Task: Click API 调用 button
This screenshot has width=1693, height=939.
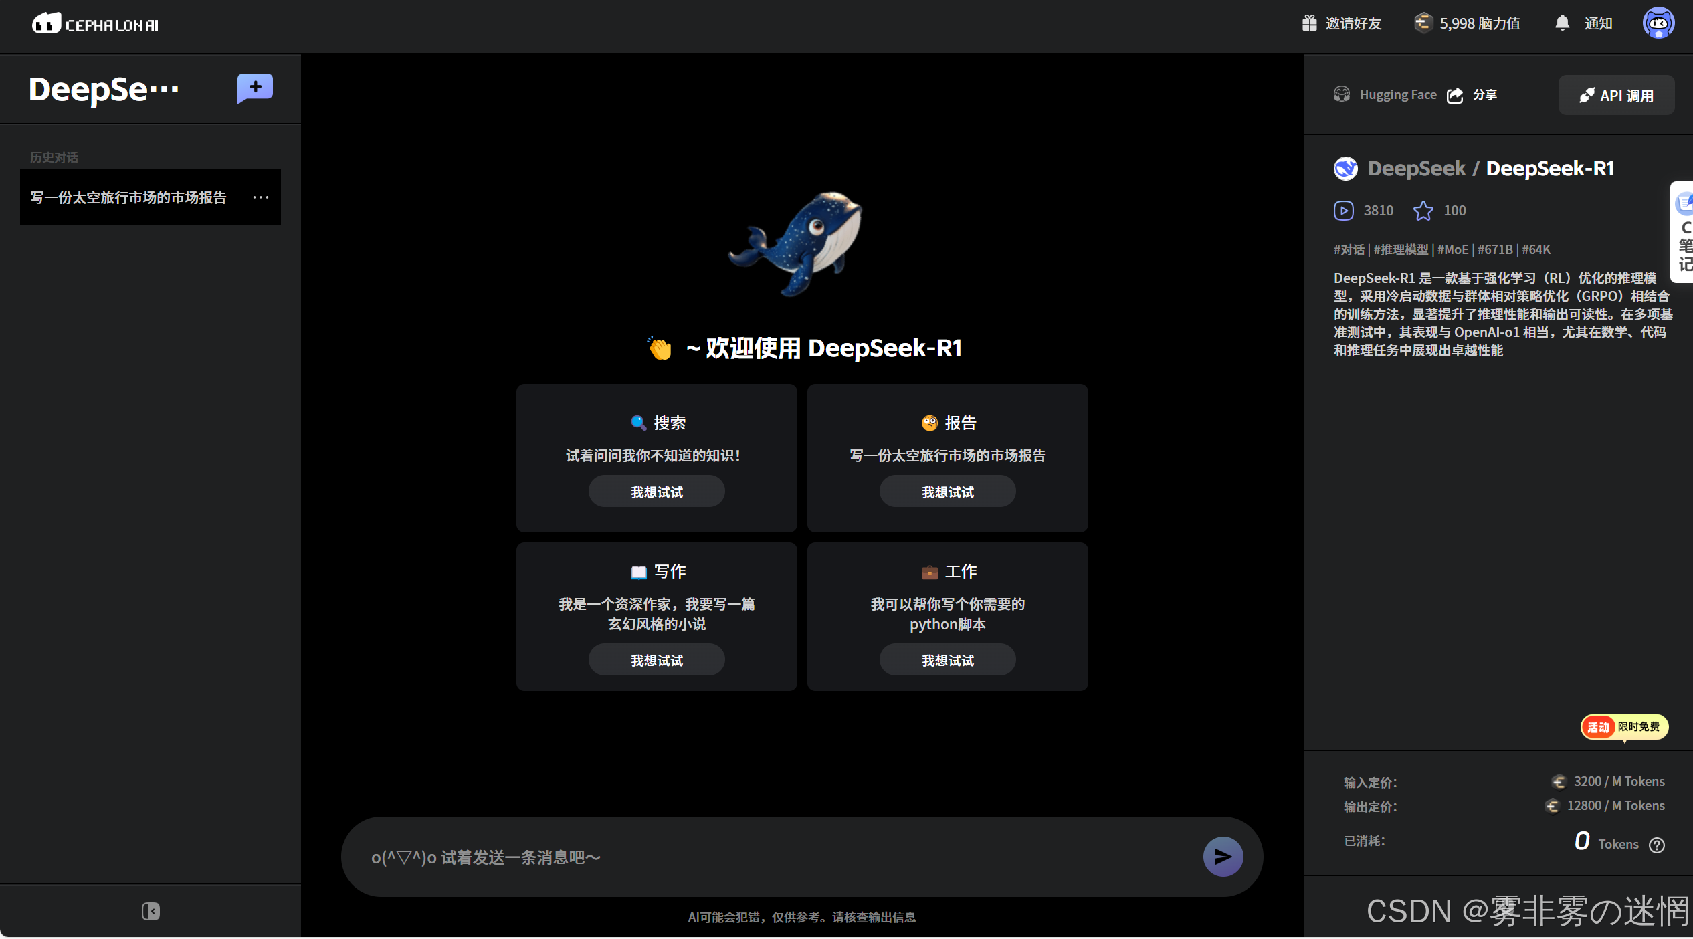Action: click(1615, 96)
